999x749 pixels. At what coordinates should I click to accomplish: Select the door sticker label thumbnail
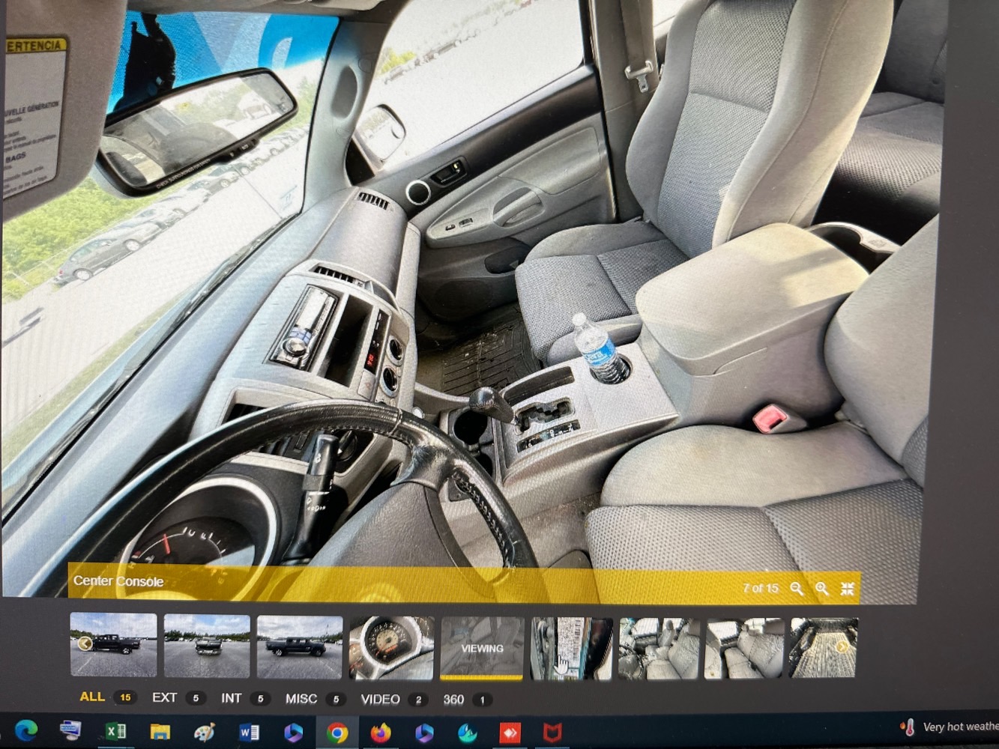click(x=571, y=649)
